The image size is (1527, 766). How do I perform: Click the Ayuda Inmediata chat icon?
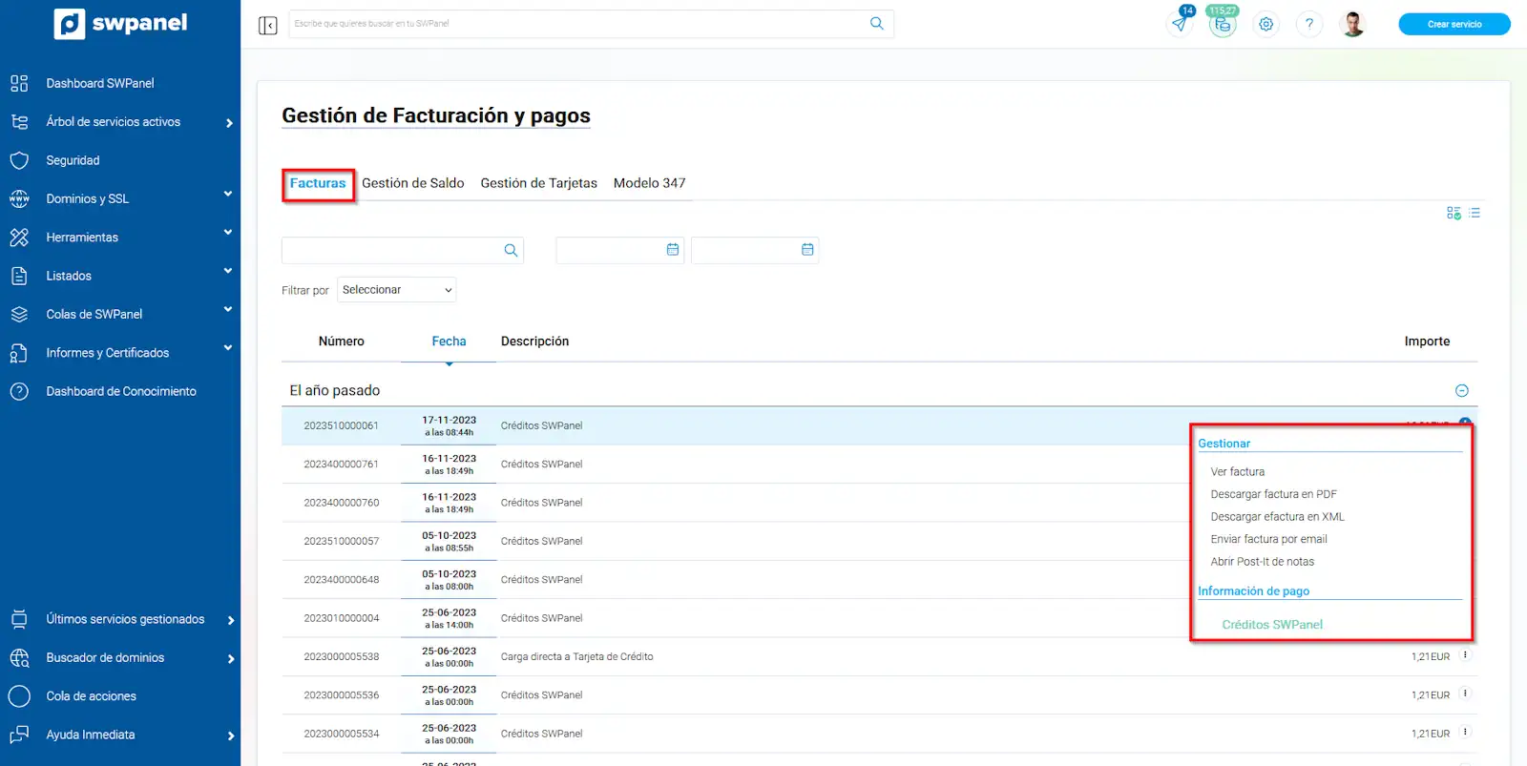point(19,735)
